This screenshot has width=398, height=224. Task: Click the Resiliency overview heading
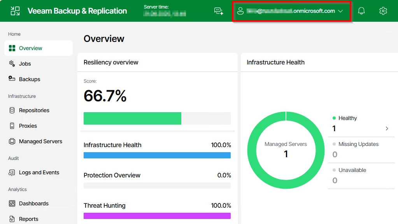[x=111, y=63]
